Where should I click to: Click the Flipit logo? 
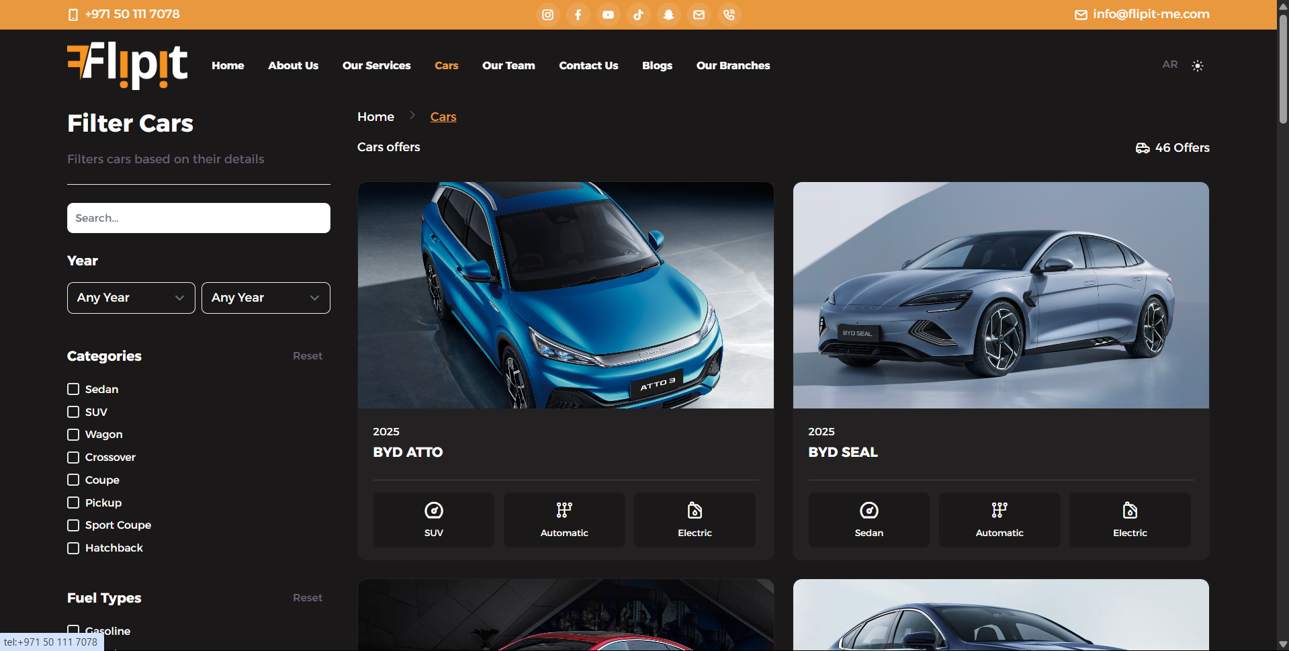[128, 65]
